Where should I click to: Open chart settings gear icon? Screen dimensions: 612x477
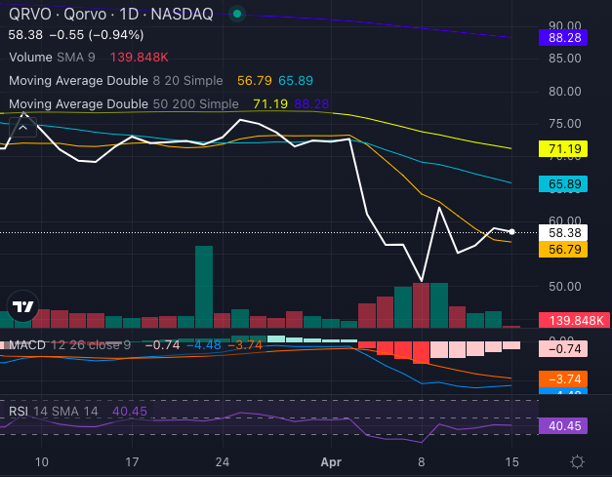coord(578,461)
